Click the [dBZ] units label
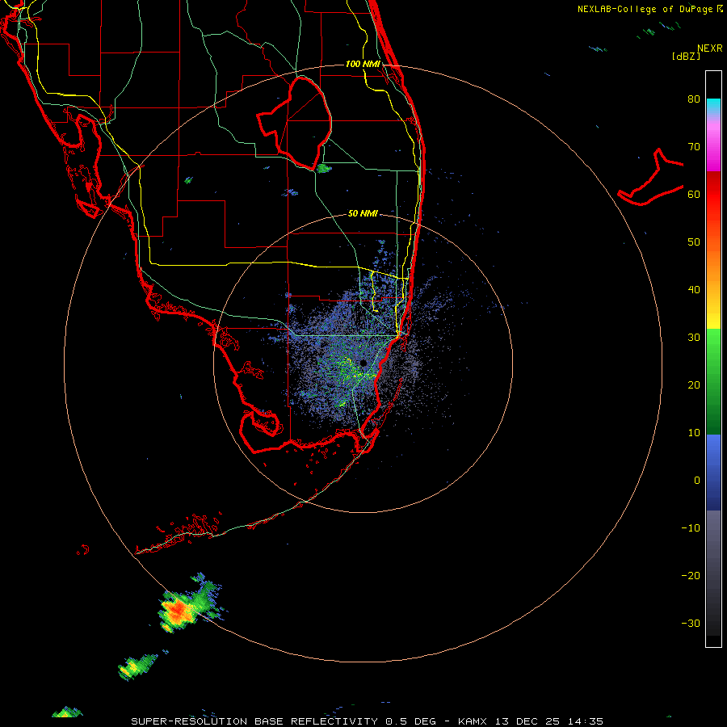This screenshot has width=727, height=727. tap(686, 56)
